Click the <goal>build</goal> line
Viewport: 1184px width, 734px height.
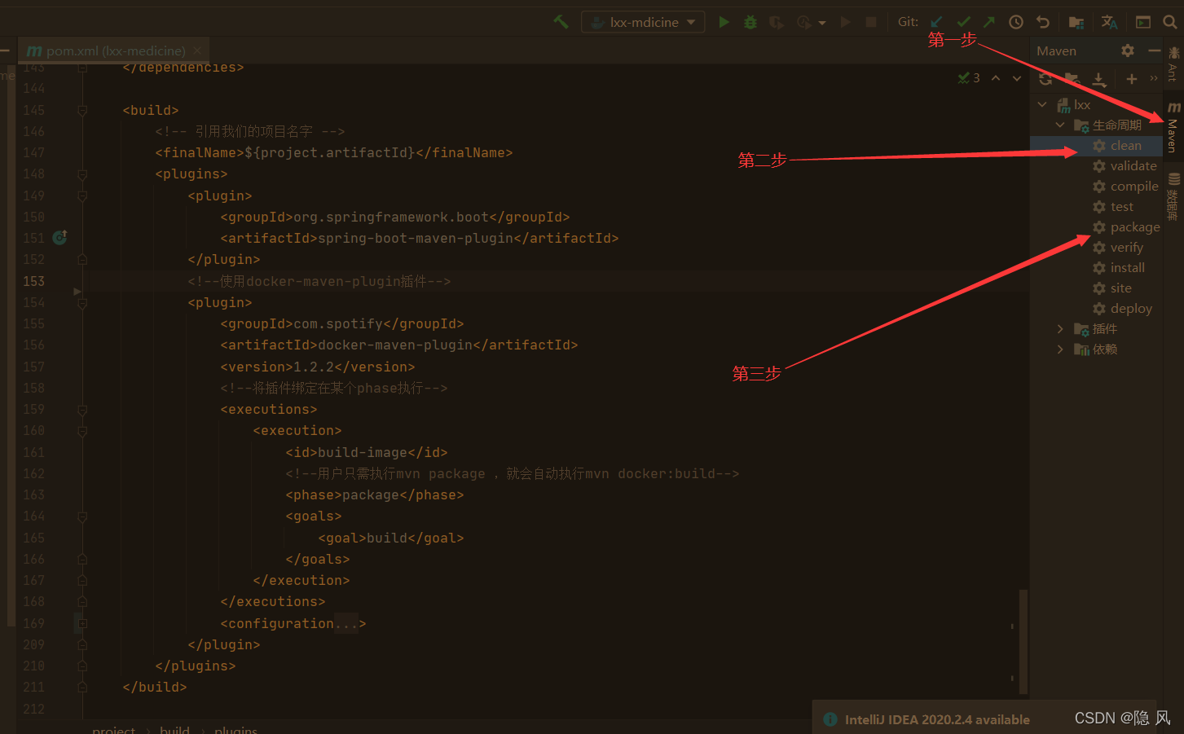391,538
